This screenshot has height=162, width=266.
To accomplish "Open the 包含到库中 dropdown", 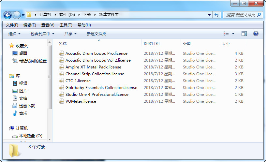I will pyautogui.click(x=42, y=34).
